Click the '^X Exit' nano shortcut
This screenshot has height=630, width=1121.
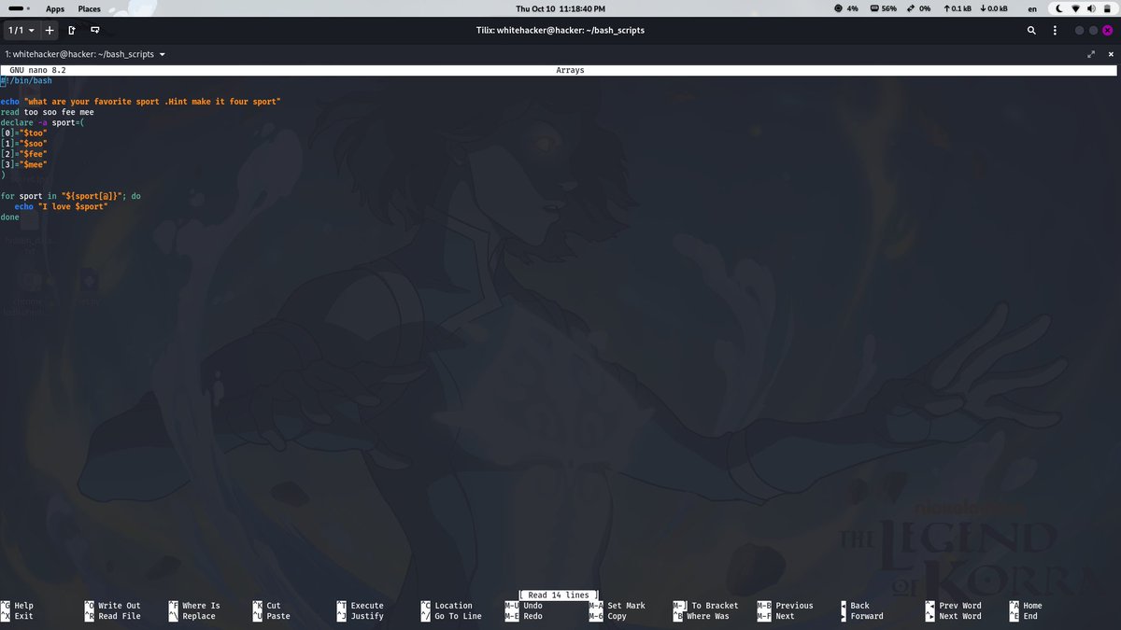pos(17,616)
